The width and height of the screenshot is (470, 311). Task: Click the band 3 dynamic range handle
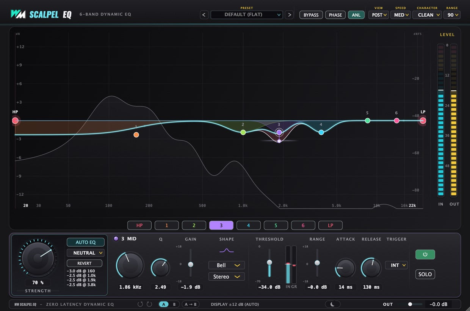tap(279, 141)
